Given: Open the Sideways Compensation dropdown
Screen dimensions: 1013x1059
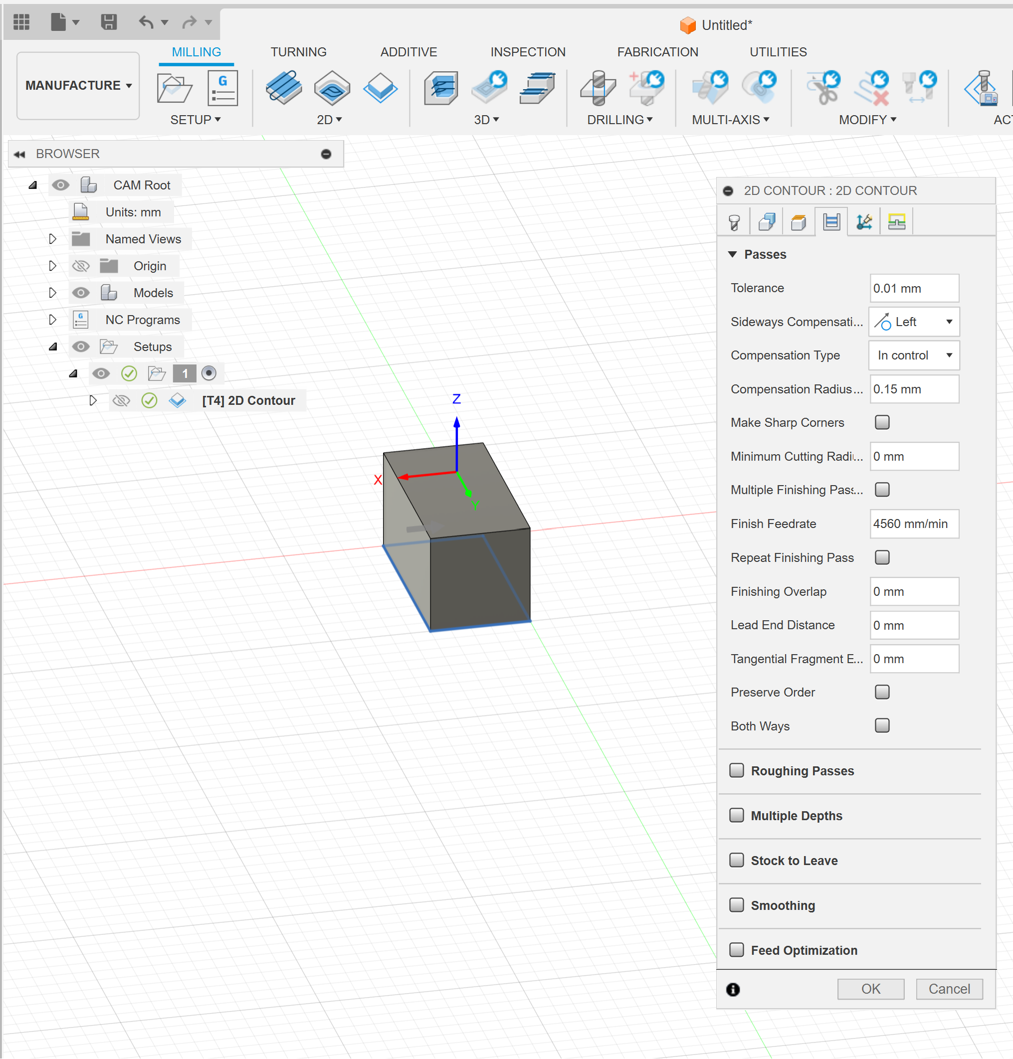Looking at the screenshot, I should pos(914,322).
